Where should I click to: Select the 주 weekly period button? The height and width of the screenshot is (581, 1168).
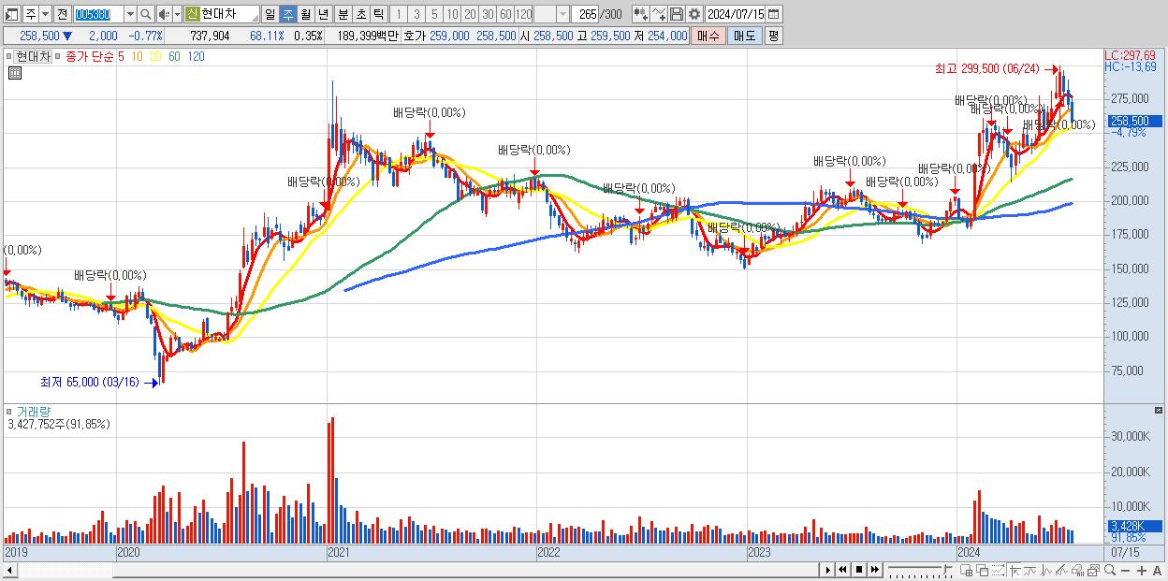287,14
